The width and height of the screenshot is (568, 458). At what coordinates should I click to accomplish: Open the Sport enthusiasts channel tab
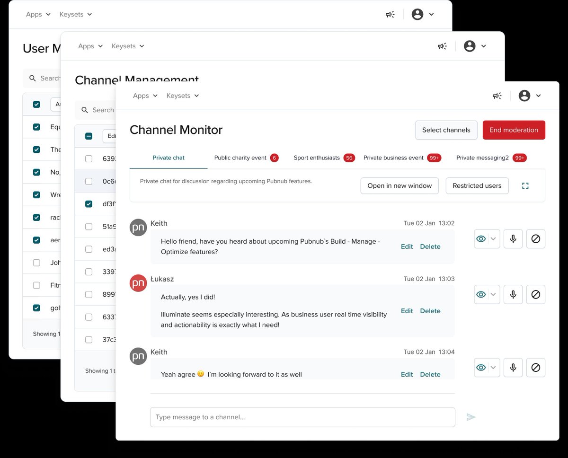(317, 158)
